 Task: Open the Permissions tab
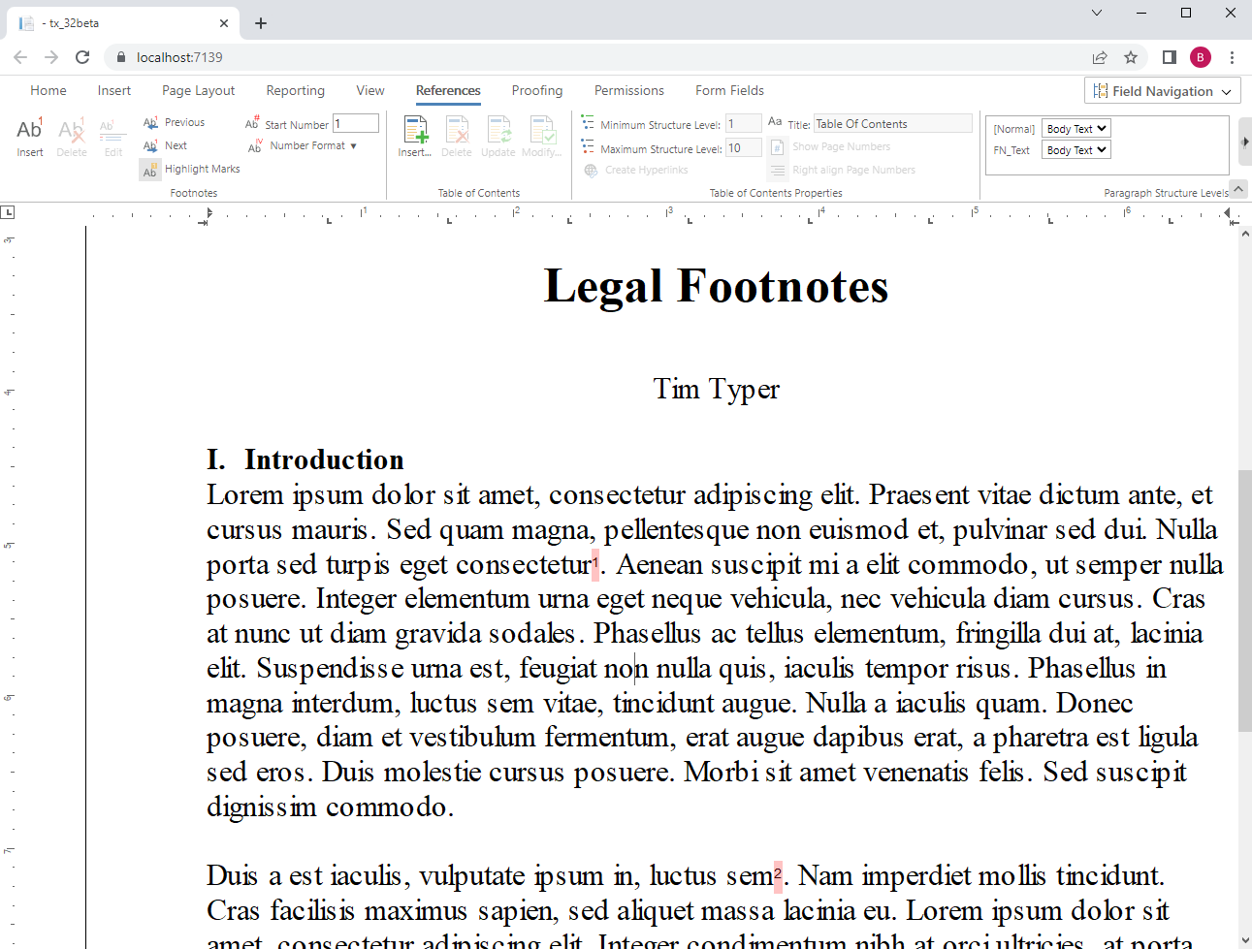(628, 90)
